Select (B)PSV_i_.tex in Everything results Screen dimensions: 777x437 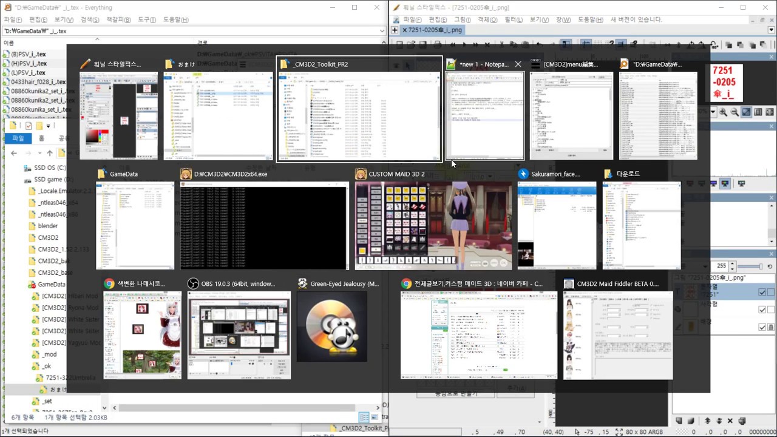[29, 54]
